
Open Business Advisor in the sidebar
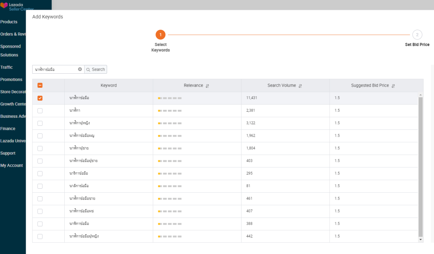(13, 116)
